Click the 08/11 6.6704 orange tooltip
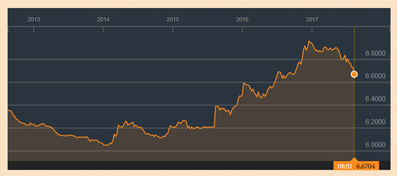 coord(356,166)
